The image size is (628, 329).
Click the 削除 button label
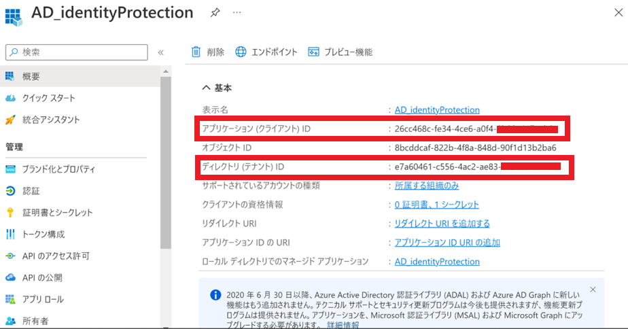215,52
